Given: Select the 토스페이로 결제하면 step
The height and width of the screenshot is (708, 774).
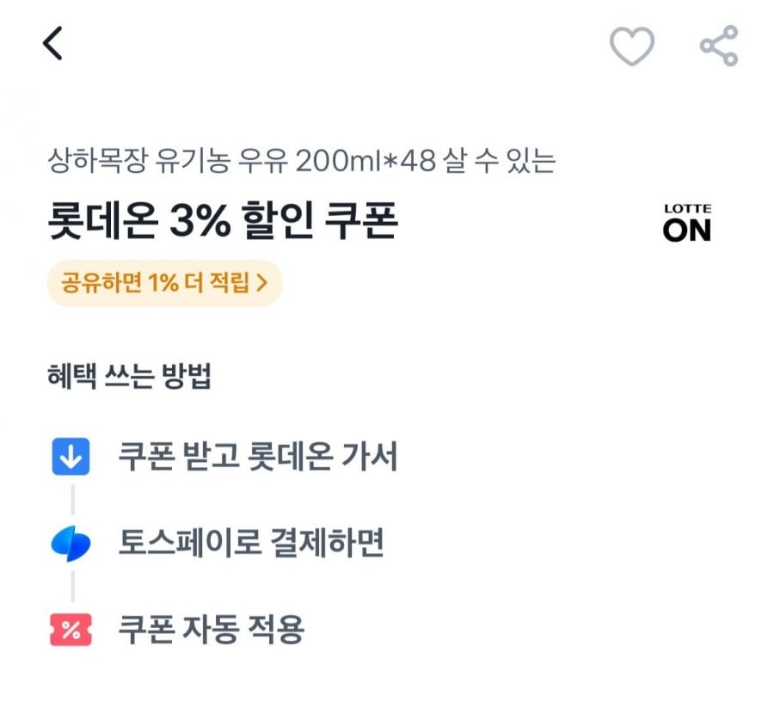Looking at the screenshot, I should (250, 544).
